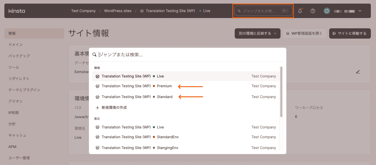Select the Standard environment row

point(186,97)
